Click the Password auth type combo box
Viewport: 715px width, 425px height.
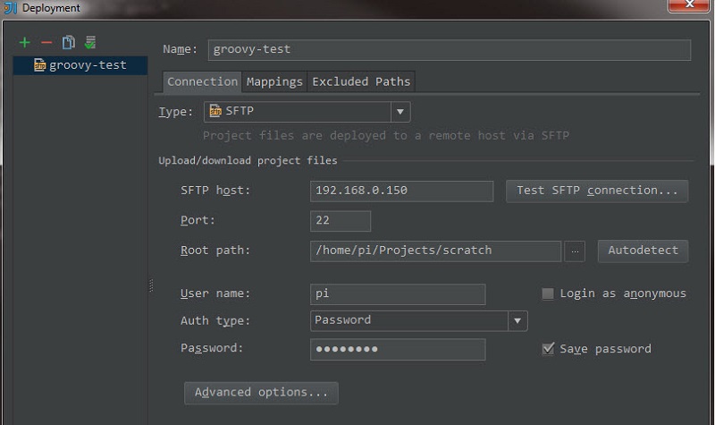coord(418,321)
